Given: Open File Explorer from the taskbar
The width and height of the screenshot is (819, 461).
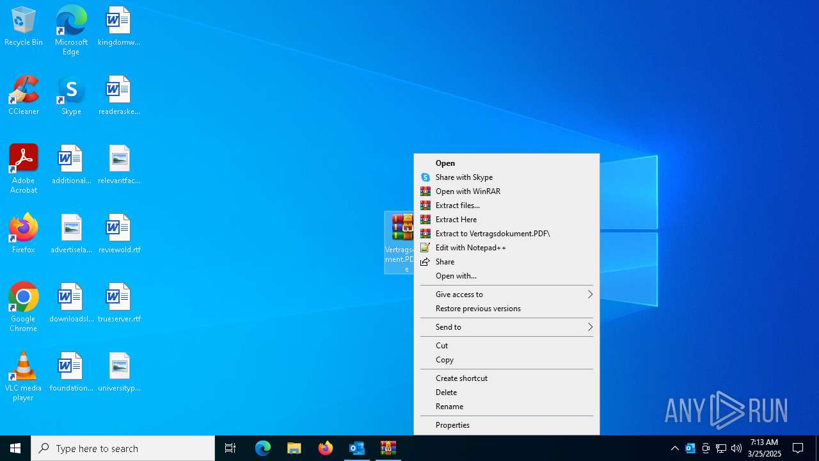Looking at the screenshot, I should click(294, 448).
